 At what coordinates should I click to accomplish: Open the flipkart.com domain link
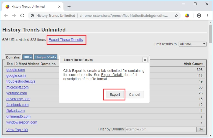(x=15, y=111)
